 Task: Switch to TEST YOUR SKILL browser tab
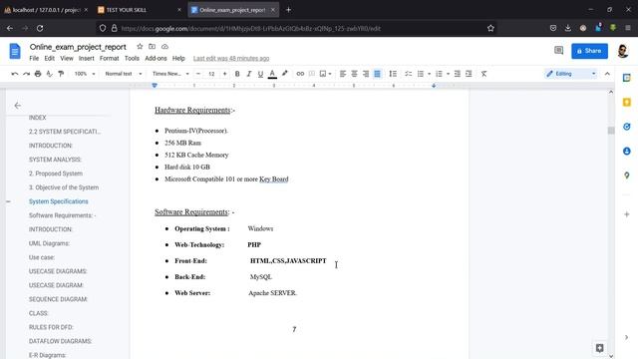[x=140, y=10]
